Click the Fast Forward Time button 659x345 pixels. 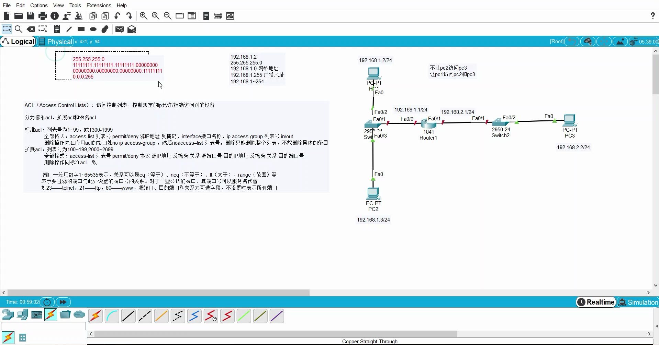[x=63, y=302]
